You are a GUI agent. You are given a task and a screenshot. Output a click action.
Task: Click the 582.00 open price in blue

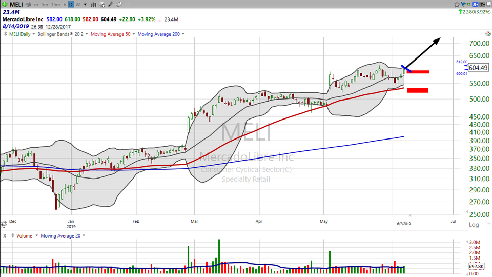[54, 19]
